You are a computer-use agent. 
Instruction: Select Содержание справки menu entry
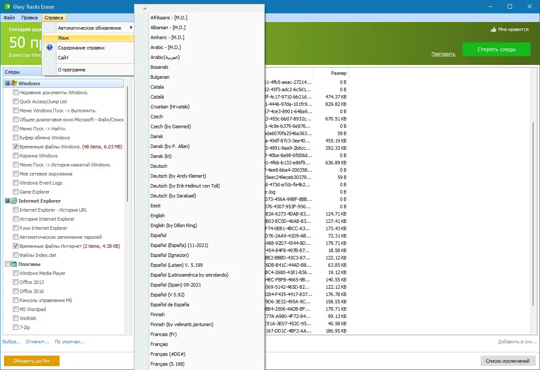point(88,48)
